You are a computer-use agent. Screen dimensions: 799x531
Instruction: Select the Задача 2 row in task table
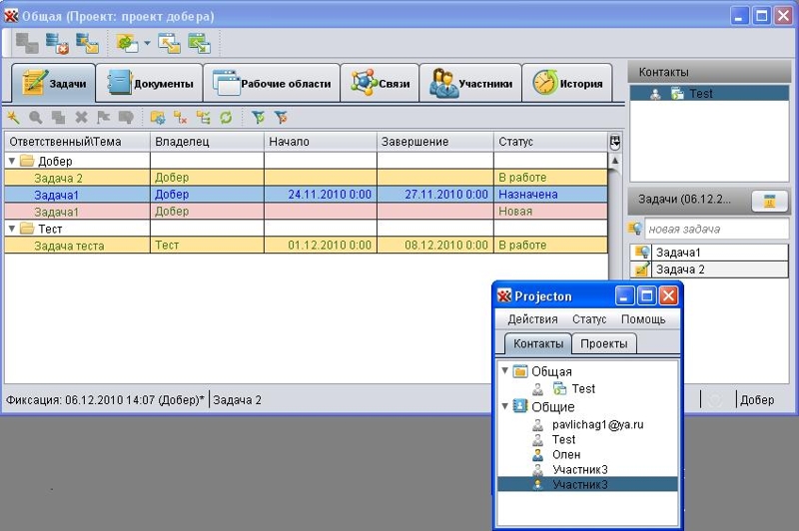point(306,178)
